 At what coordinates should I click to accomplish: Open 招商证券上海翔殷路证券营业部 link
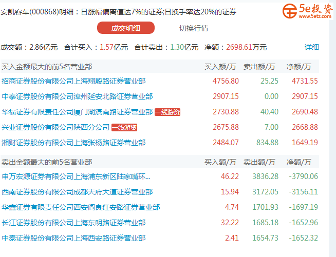click(x=73, y=81)
